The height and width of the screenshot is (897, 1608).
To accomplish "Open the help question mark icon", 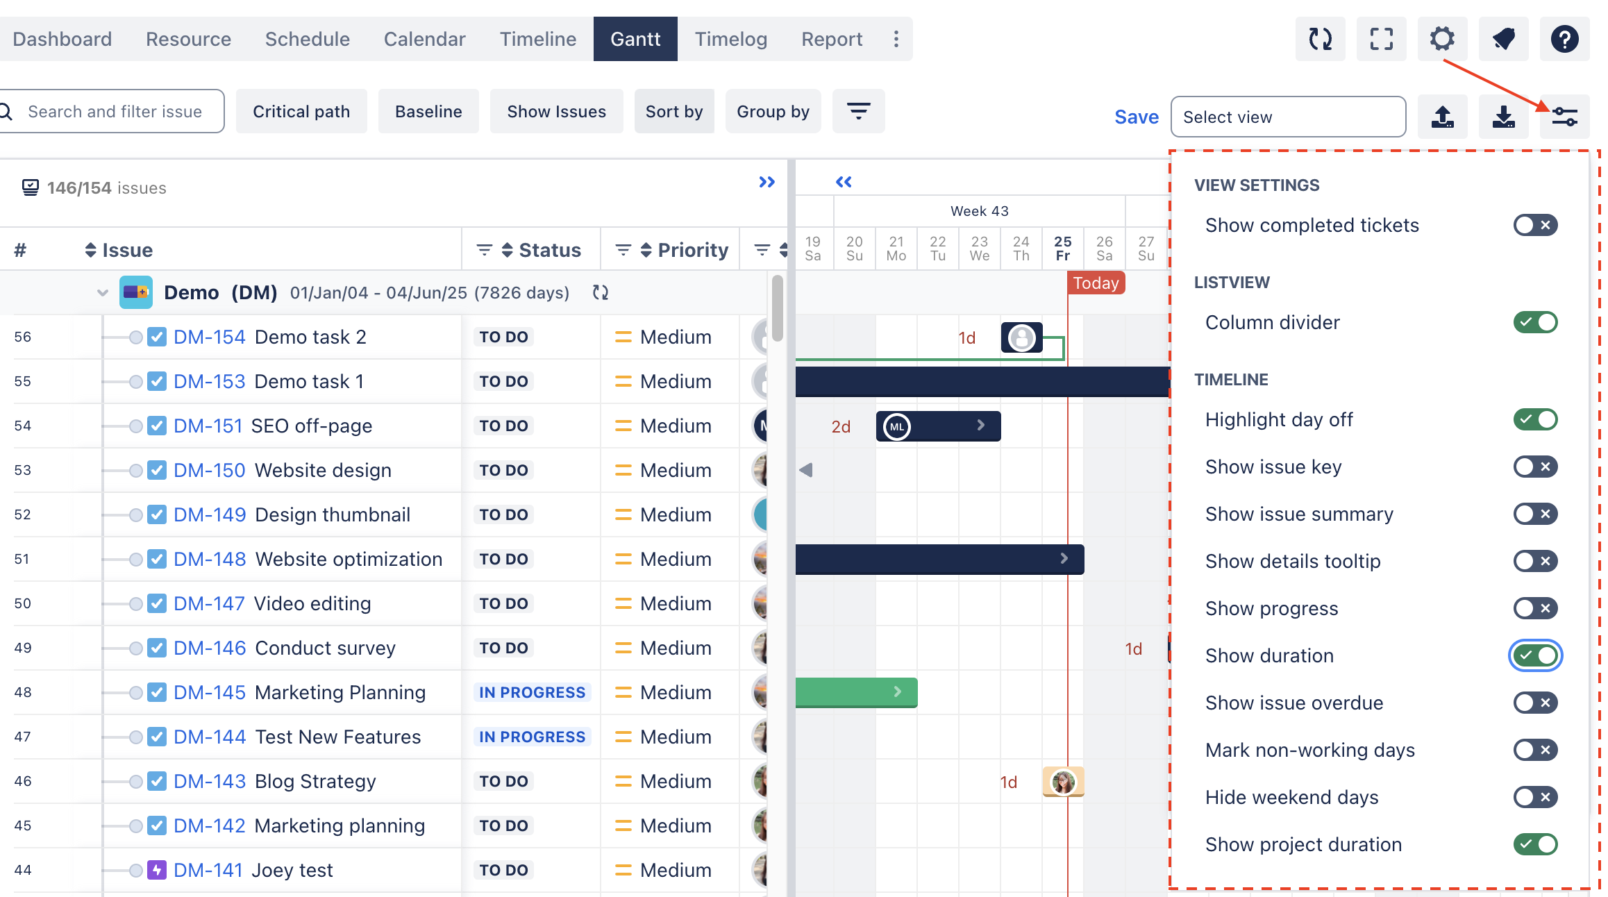I will tap(1564, 39).
